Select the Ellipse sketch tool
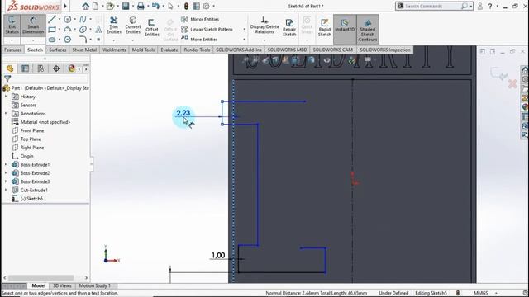The height and width of the screenshot is (297, 529). tap(83, 30)
